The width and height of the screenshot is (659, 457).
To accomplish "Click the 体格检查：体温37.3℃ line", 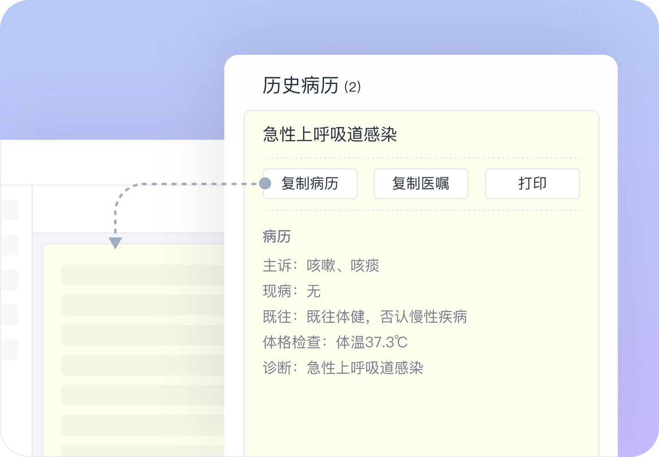I will pos(335,342).
